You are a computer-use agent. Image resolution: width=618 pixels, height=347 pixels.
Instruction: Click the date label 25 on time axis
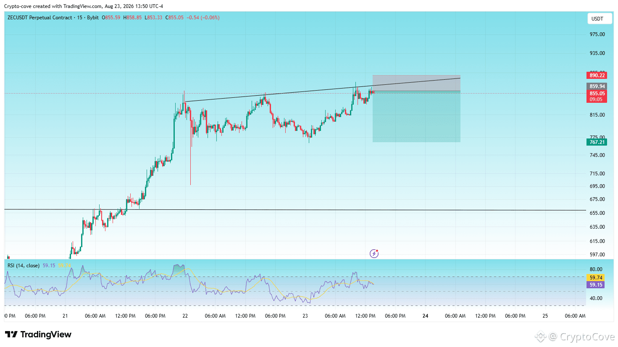tap(545, 316)
